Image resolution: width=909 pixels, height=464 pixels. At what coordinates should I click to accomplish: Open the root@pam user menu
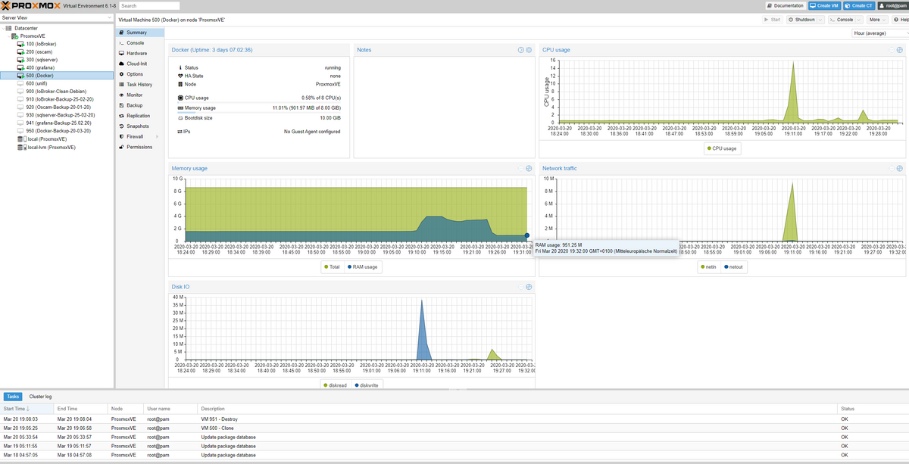click(x=893, y=5)
